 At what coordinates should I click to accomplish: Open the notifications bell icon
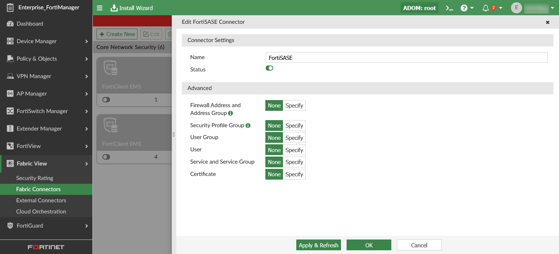point(486,8)
